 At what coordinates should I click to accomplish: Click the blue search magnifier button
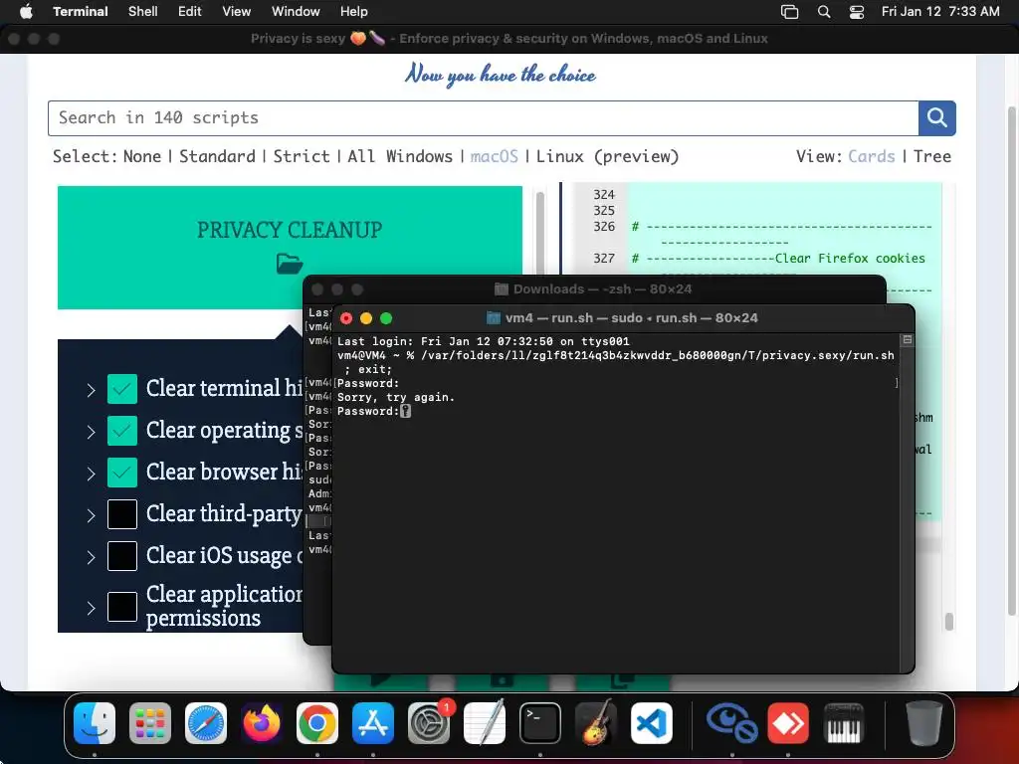(936, 118)
